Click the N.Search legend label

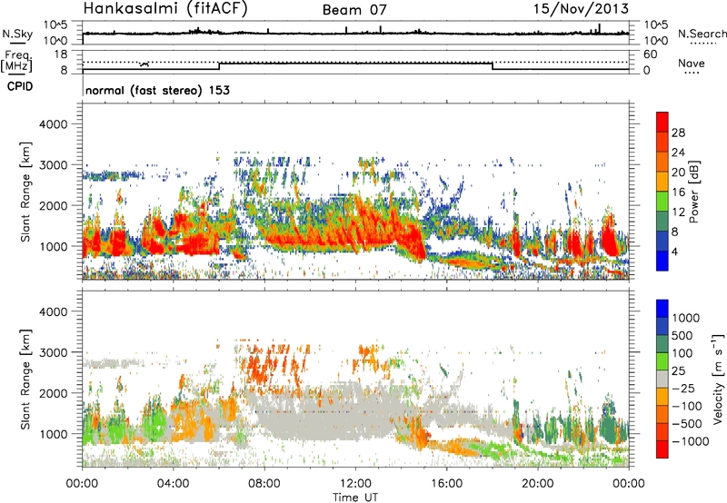tap(702, 34)
